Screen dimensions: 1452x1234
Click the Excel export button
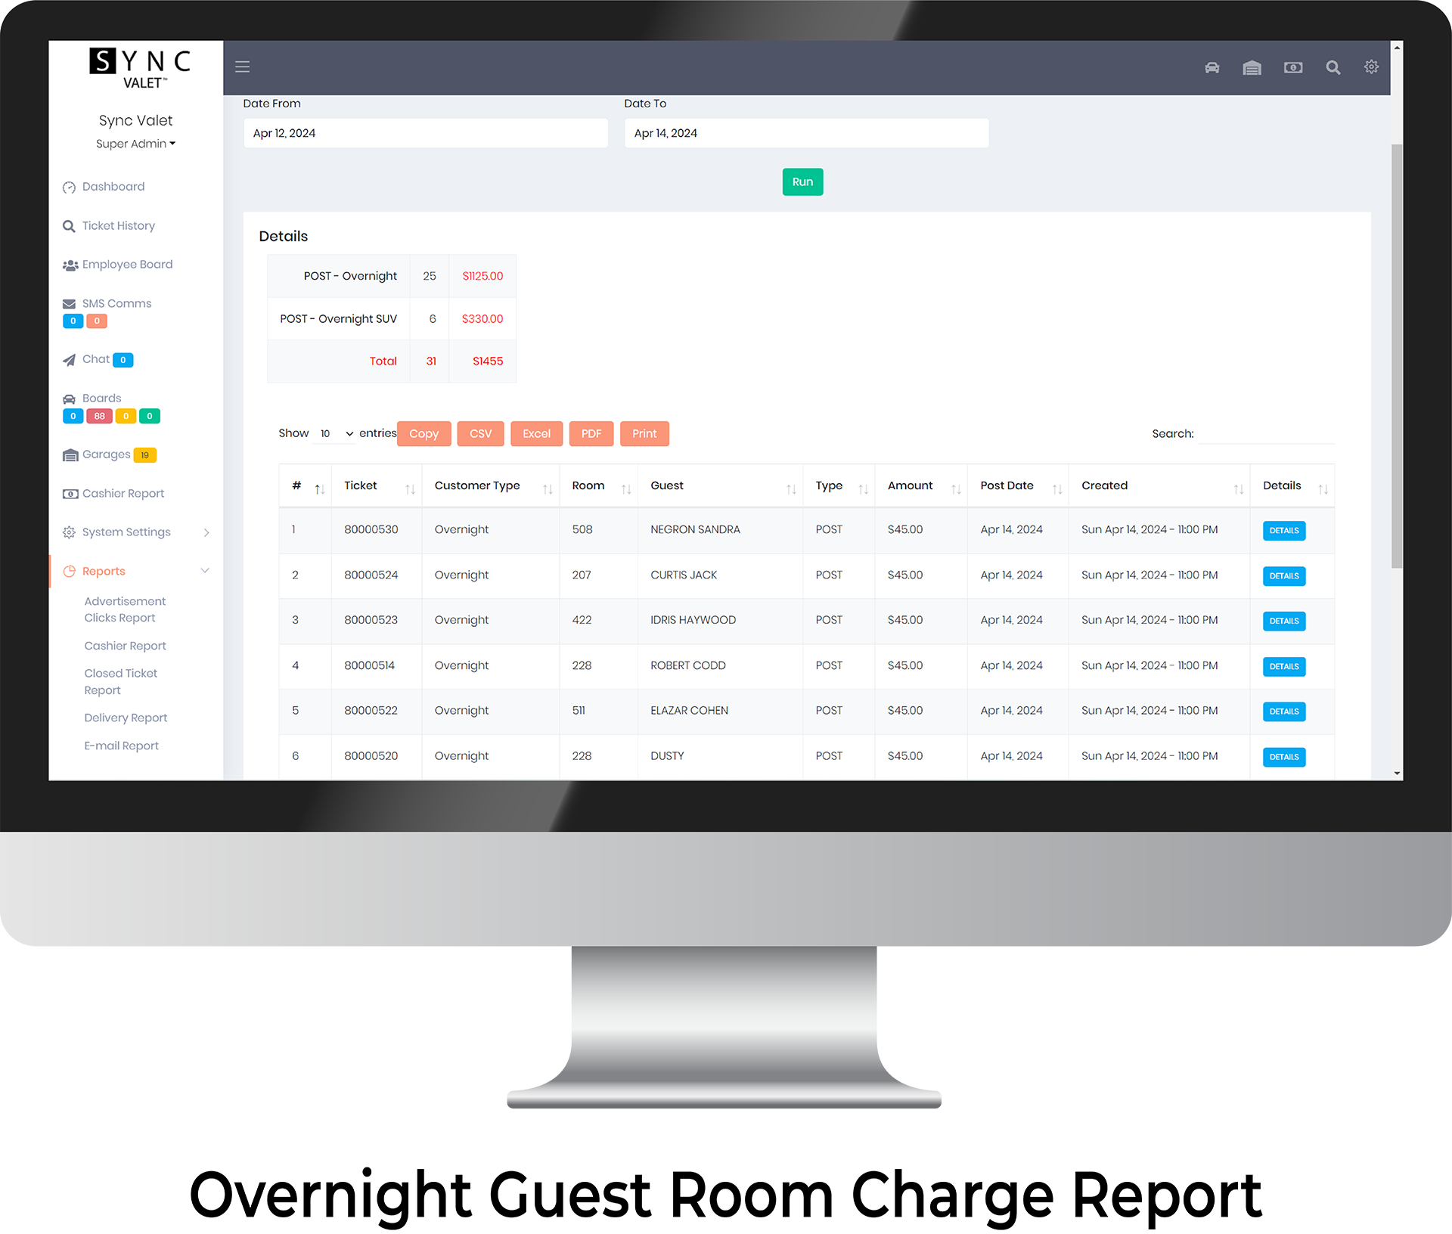(x=536, y=433)
